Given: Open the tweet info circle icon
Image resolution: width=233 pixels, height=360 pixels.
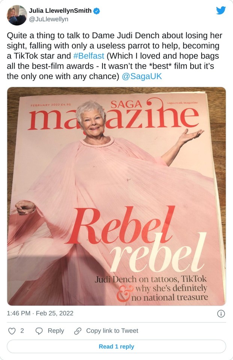Looking at the screenshot, I should pos(221,313).
